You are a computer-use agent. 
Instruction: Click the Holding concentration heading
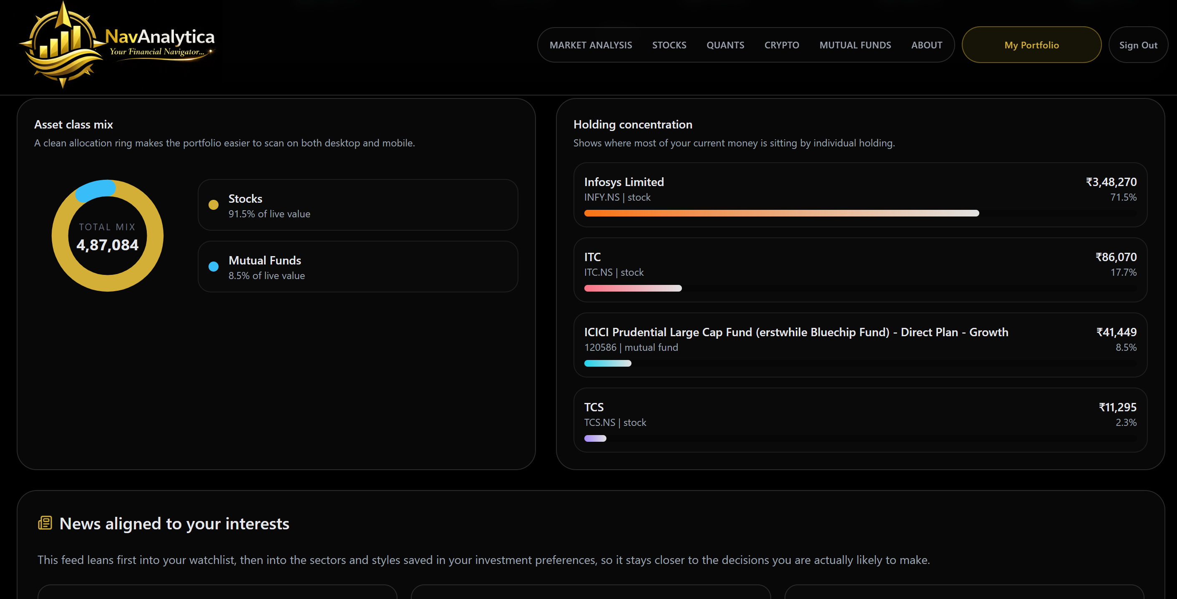pos(633,124)
